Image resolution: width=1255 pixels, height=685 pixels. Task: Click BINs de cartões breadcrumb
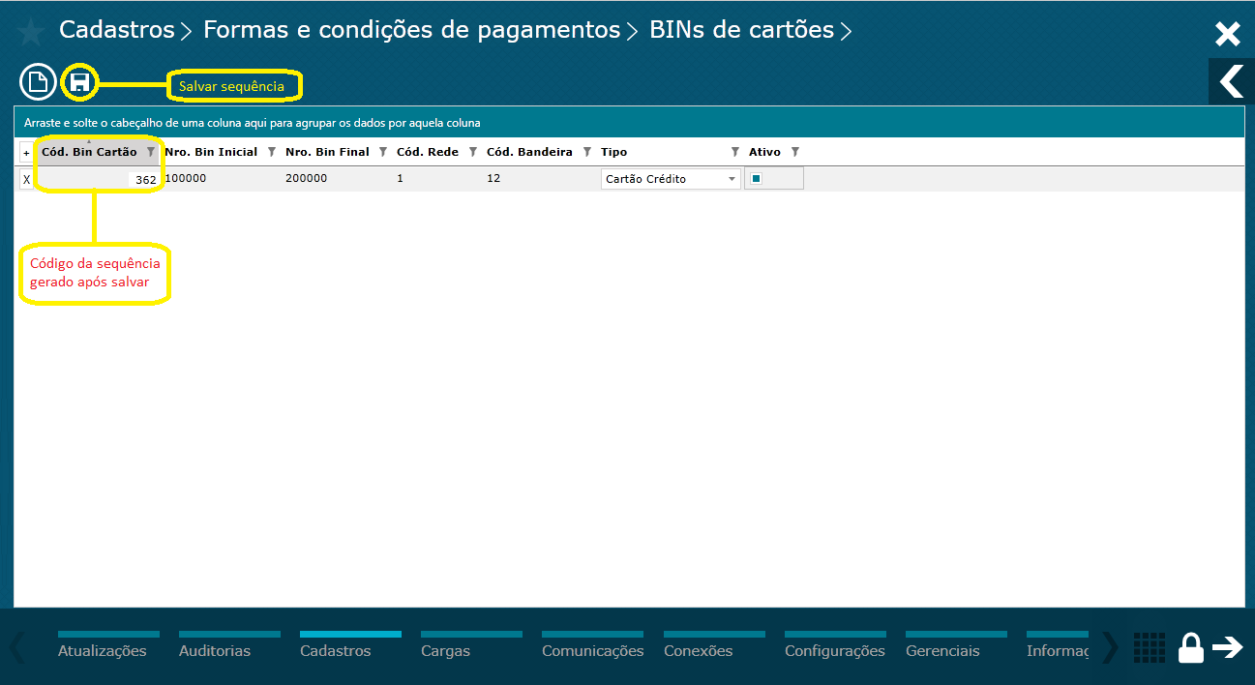741,30
